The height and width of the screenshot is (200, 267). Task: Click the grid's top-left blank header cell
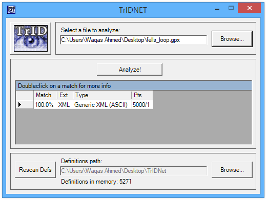click(25, 95)
